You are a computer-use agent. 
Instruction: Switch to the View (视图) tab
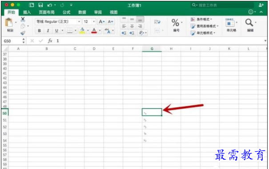pyautogui.click(x=113, y=12)
